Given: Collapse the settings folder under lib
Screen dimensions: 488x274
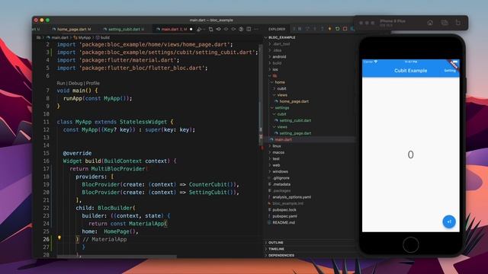Looking at the screenshot, I should [x=281, y=108].
